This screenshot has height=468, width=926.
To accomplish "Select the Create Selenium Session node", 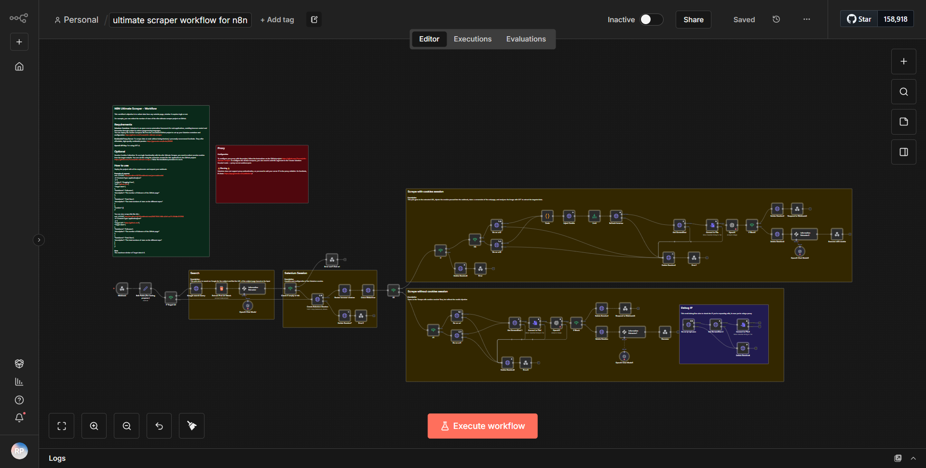I will [x=317, y=299].
